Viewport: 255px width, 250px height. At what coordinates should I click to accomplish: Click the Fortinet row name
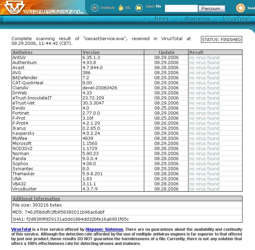pos(21,113)
